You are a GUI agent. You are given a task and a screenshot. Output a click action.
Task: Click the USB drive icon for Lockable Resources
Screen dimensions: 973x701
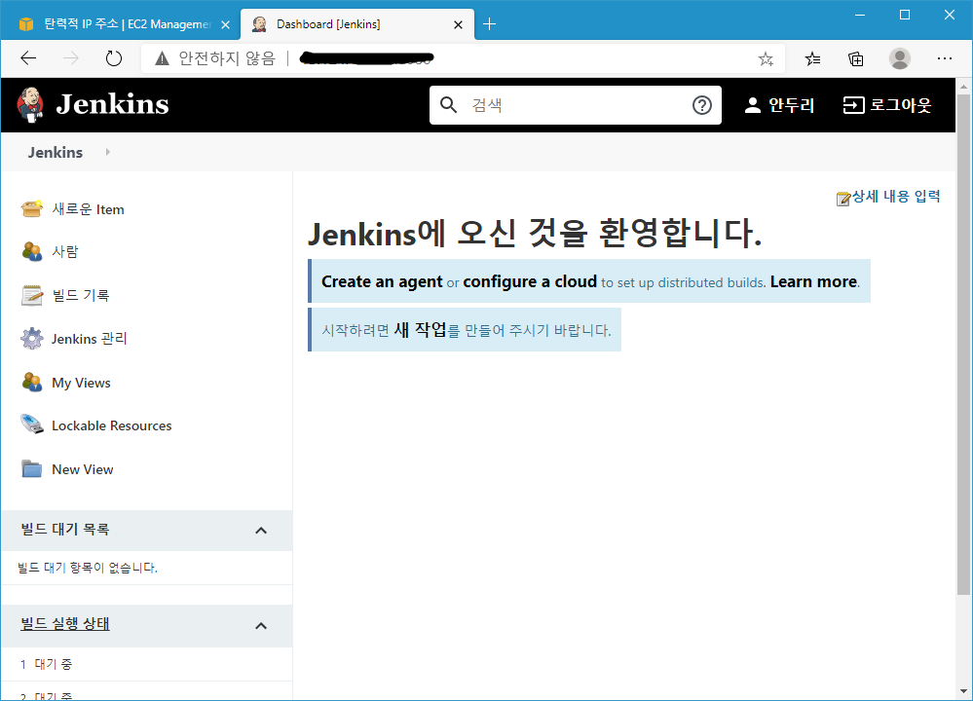[31, 424]
